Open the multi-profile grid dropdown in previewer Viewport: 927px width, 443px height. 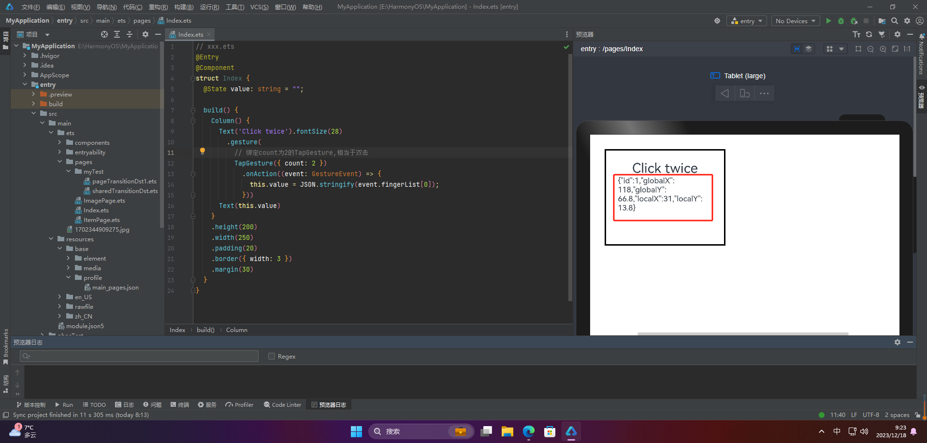(835, 49)
